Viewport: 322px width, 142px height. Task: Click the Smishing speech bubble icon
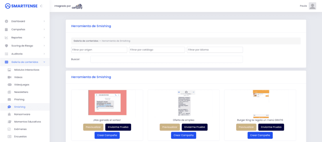point(9,107)
